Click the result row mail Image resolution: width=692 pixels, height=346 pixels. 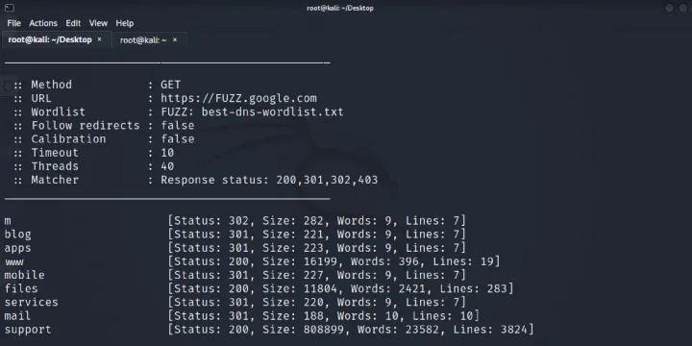(242, 316)
